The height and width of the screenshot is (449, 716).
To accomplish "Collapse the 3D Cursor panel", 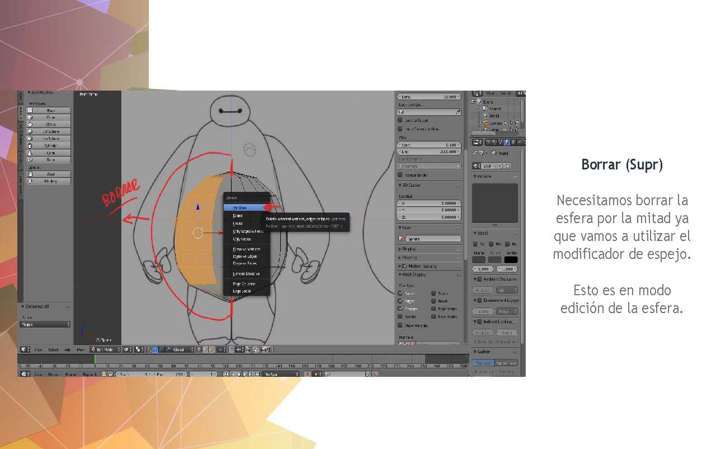I will click(x=399, y=185).
